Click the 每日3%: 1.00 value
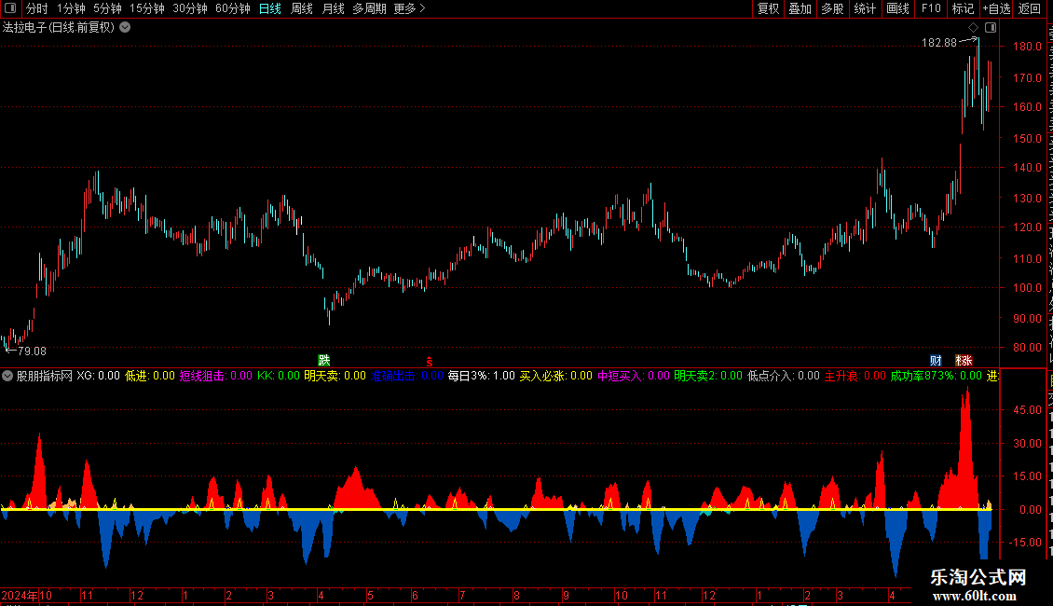 482,377
